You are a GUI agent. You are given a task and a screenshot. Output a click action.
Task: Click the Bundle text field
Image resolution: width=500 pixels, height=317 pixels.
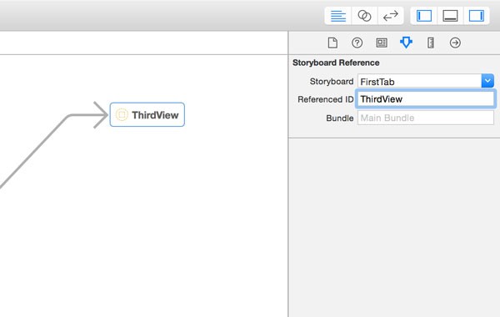pos(426,118)
